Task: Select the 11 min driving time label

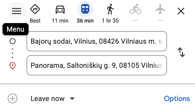Action: click(60, 21)
